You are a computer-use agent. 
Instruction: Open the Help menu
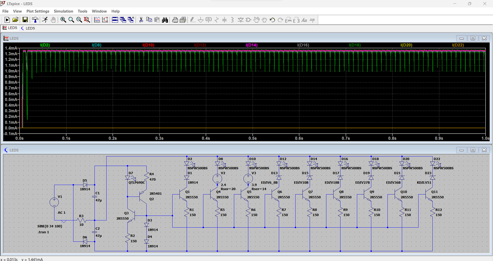tap(115, 11)
